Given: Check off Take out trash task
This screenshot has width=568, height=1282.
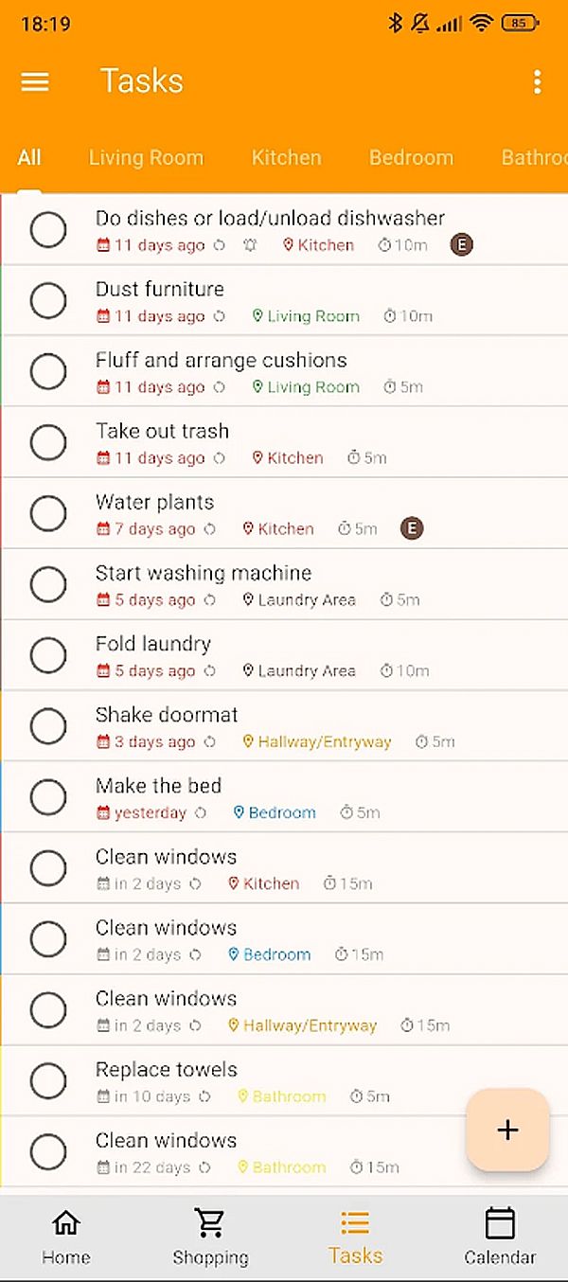Looking at the screenshot, I should pyautogui.click(x=48, y=442).
